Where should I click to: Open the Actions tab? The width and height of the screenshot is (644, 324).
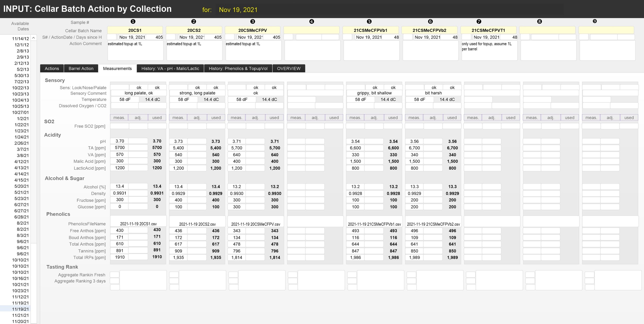52,68
